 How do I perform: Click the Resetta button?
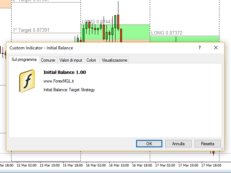click(x=208, y=143)
